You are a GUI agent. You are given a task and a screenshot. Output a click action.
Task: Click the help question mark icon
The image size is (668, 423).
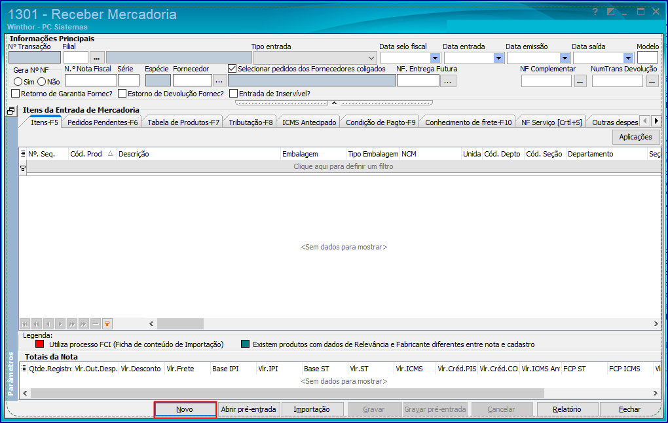[595, 12]
